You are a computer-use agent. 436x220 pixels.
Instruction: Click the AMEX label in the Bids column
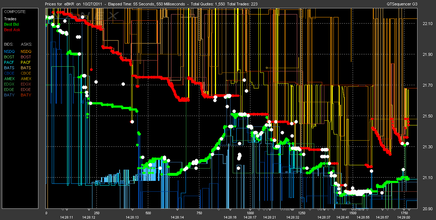[x=9, y=79]
